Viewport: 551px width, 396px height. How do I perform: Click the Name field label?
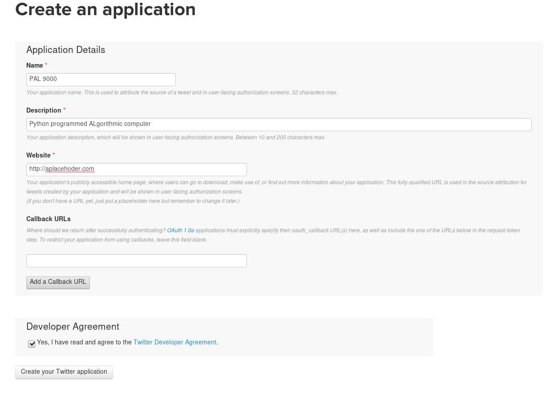tap(35, 65)
